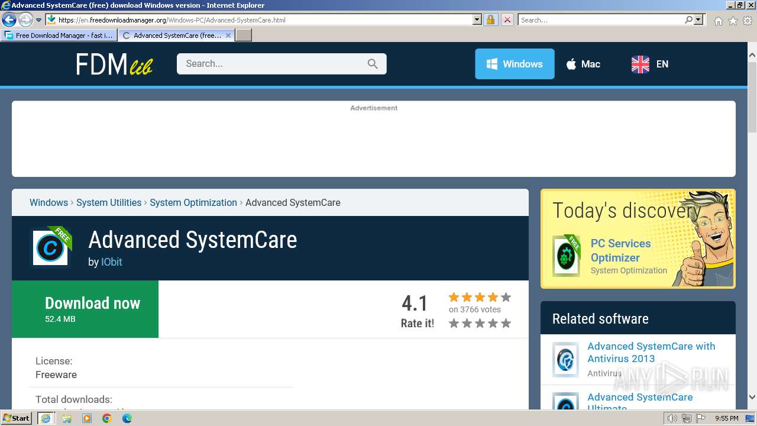The image size is (757, 426).
Task: Open the PC Services Optimizer link
Action: pos(620,250)
